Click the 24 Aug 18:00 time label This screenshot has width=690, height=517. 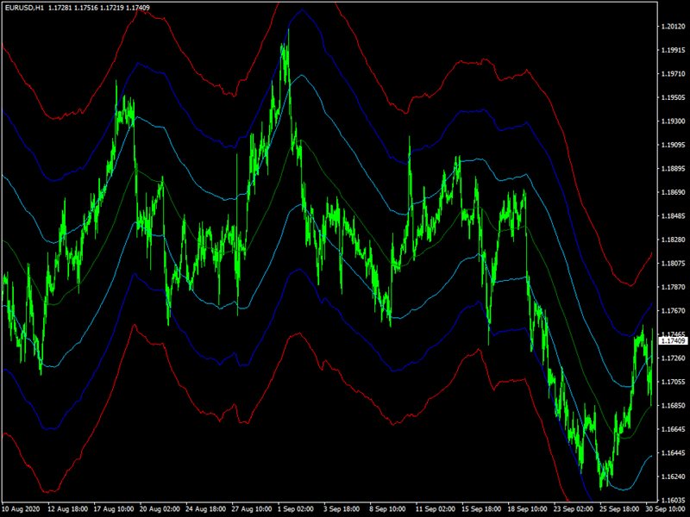coord(205,509)
